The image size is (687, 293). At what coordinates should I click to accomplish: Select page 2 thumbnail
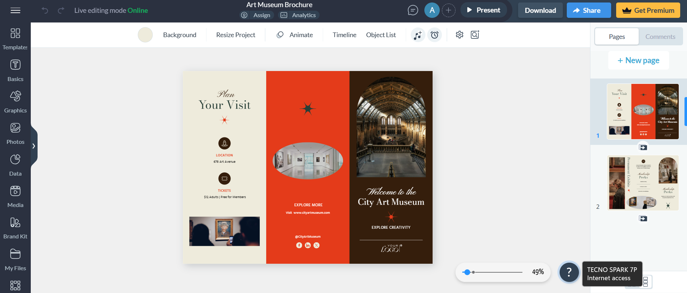(643, 183)
